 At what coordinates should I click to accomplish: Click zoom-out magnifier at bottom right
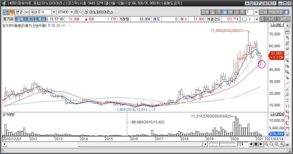click(x=271, y=144)
